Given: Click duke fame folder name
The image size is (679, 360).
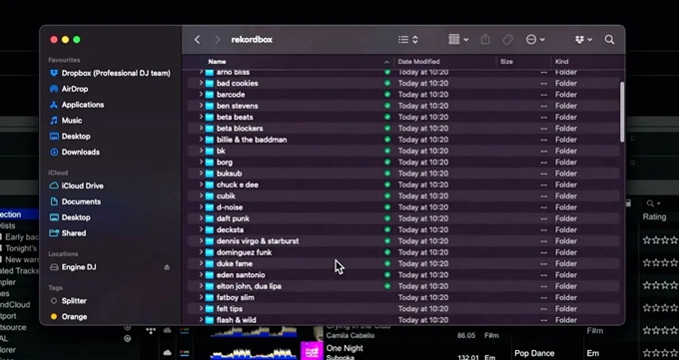Looking at the screenshot, I should [x=235, y=263].
